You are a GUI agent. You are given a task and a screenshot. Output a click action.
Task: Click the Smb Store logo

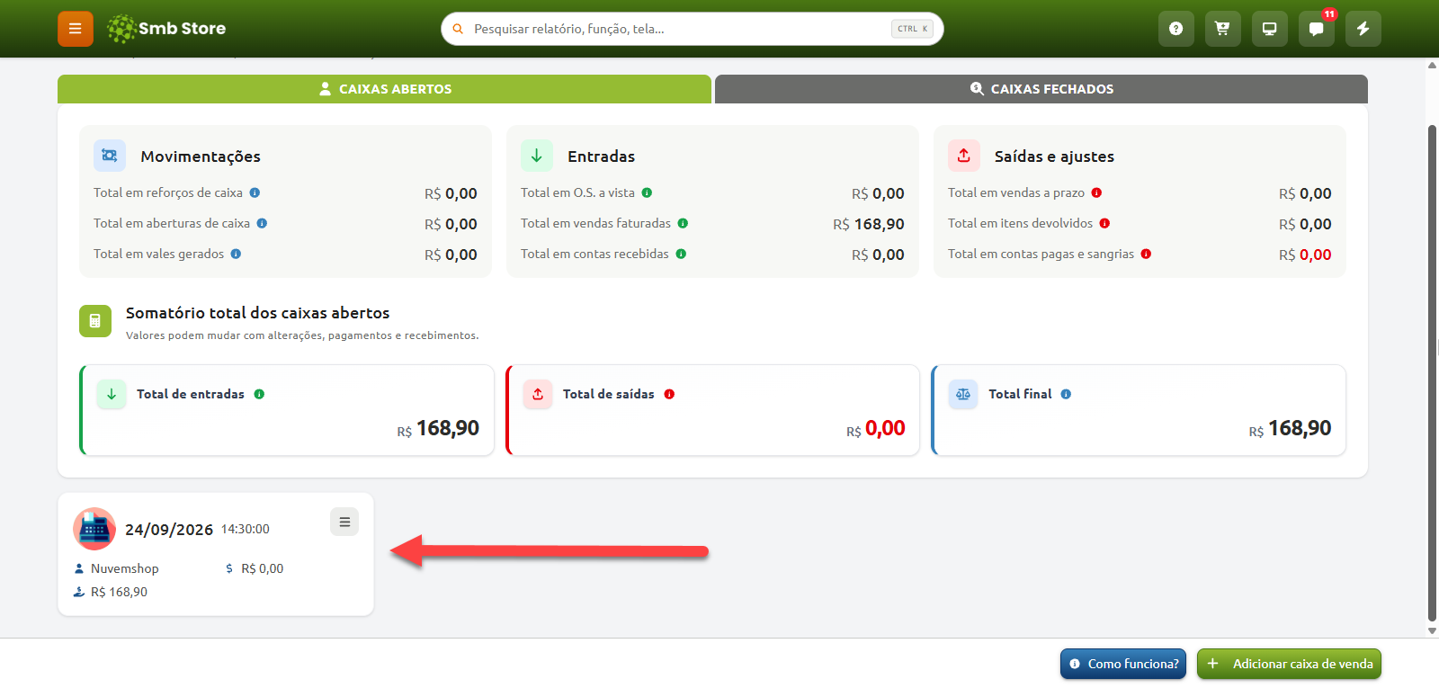(166, 29)
